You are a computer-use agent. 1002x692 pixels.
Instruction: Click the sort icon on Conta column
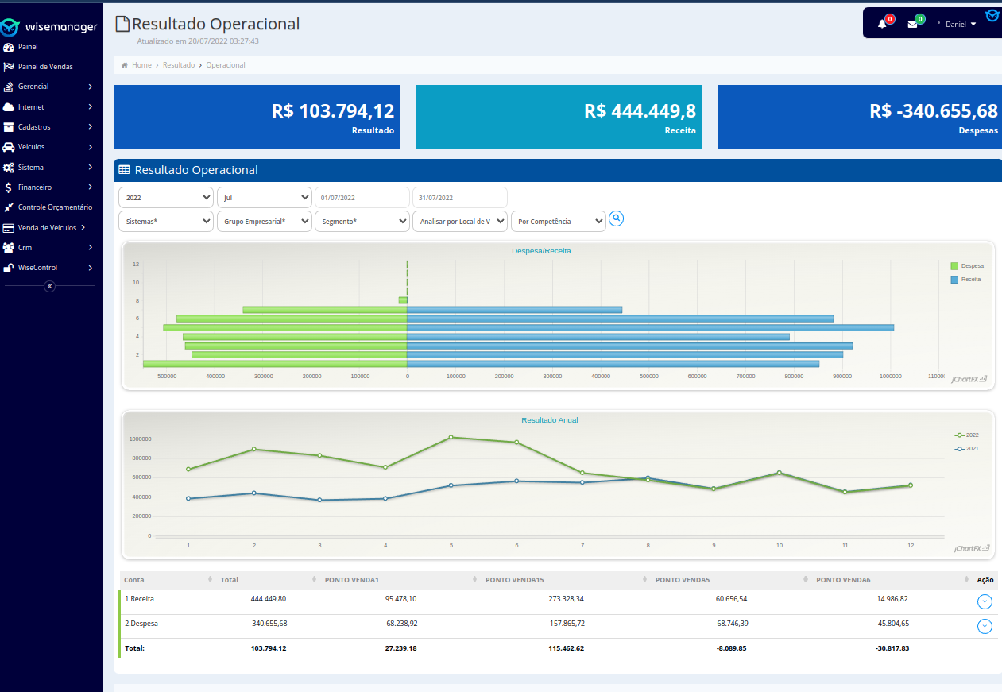point(210,580)
